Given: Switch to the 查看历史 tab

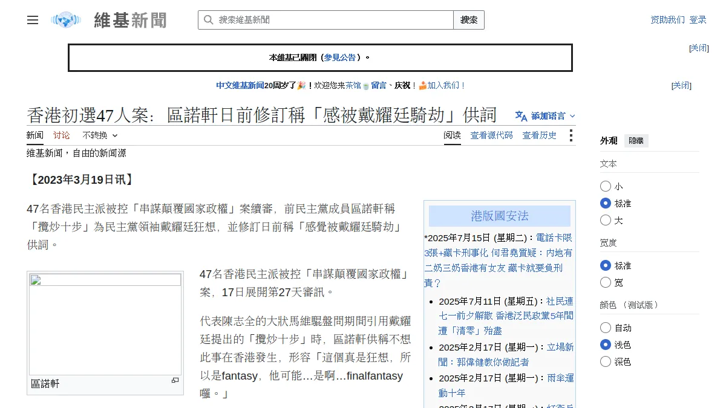Looking at the screenshot, I should point(540,135).
